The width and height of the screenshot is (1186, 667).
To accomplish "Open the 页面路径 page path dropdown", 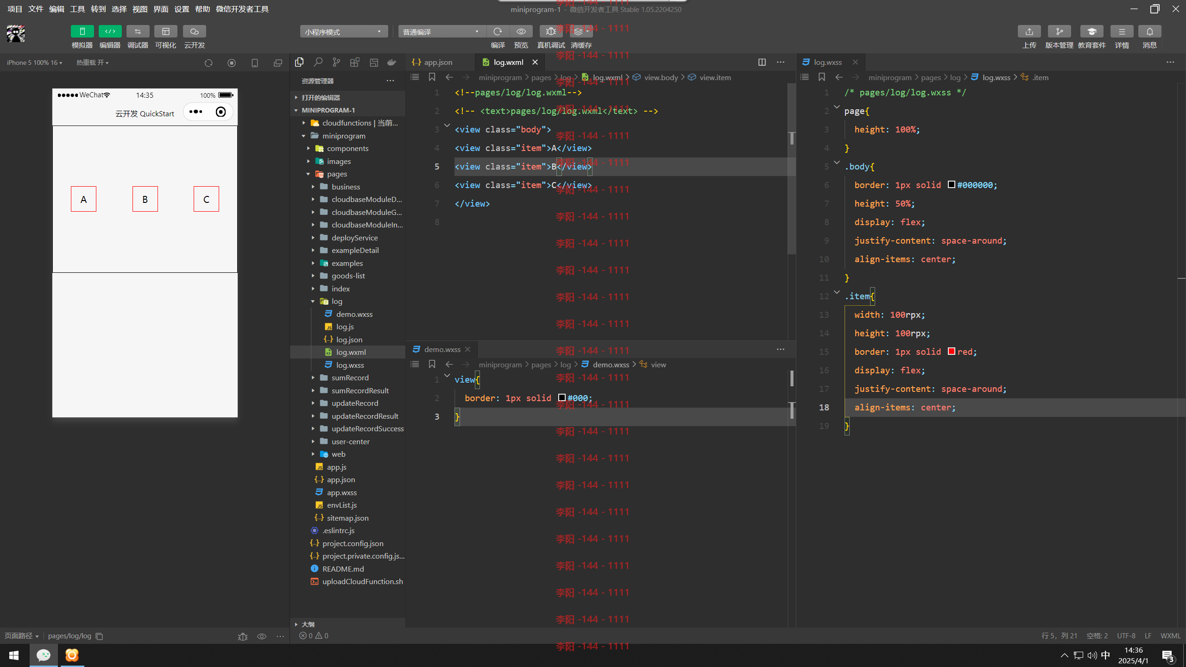I will (21, 636).
